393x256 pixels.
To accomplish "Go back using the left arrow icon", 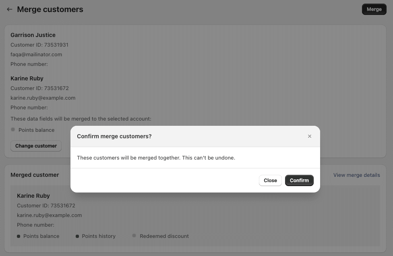I will [10, 9].
